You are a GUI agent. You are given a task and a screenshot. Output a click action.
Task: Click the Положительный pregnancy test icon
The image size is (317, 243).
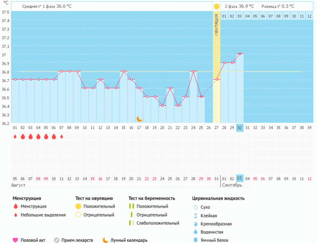click(x=131, y=206)
